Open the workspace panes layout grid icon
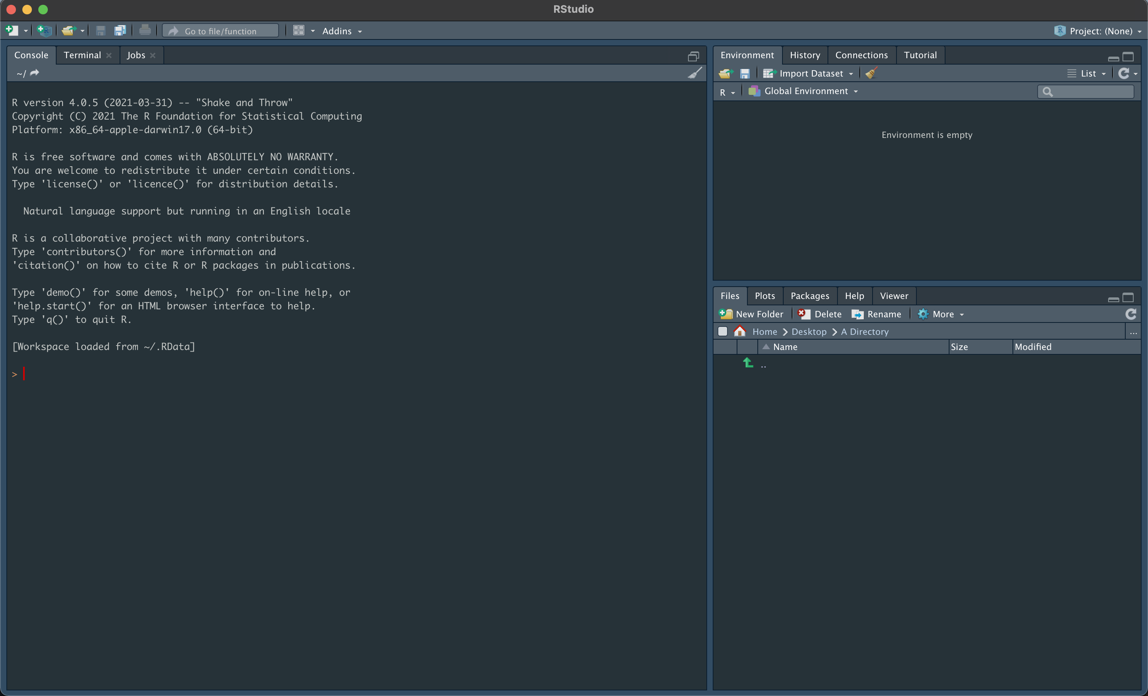 299,31
